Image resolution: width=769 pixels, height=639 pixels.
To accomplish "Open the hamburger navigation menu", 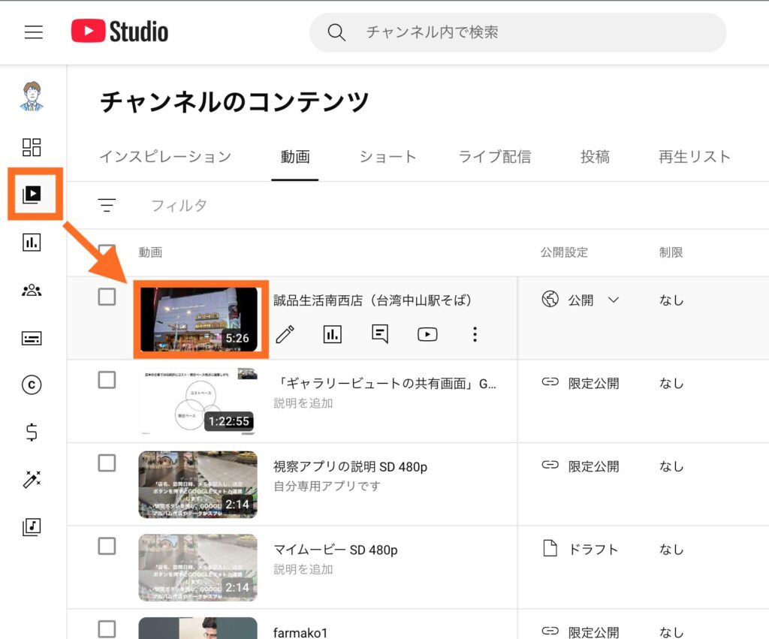I will point(34,32).
